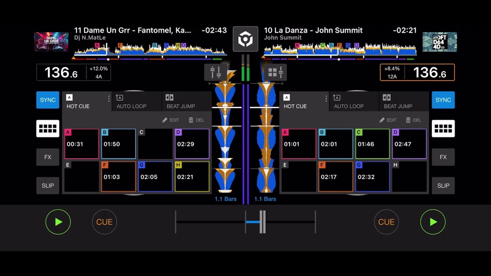Show left deck performance pads grid
The image size is (491, 276).
coord(48,128)
